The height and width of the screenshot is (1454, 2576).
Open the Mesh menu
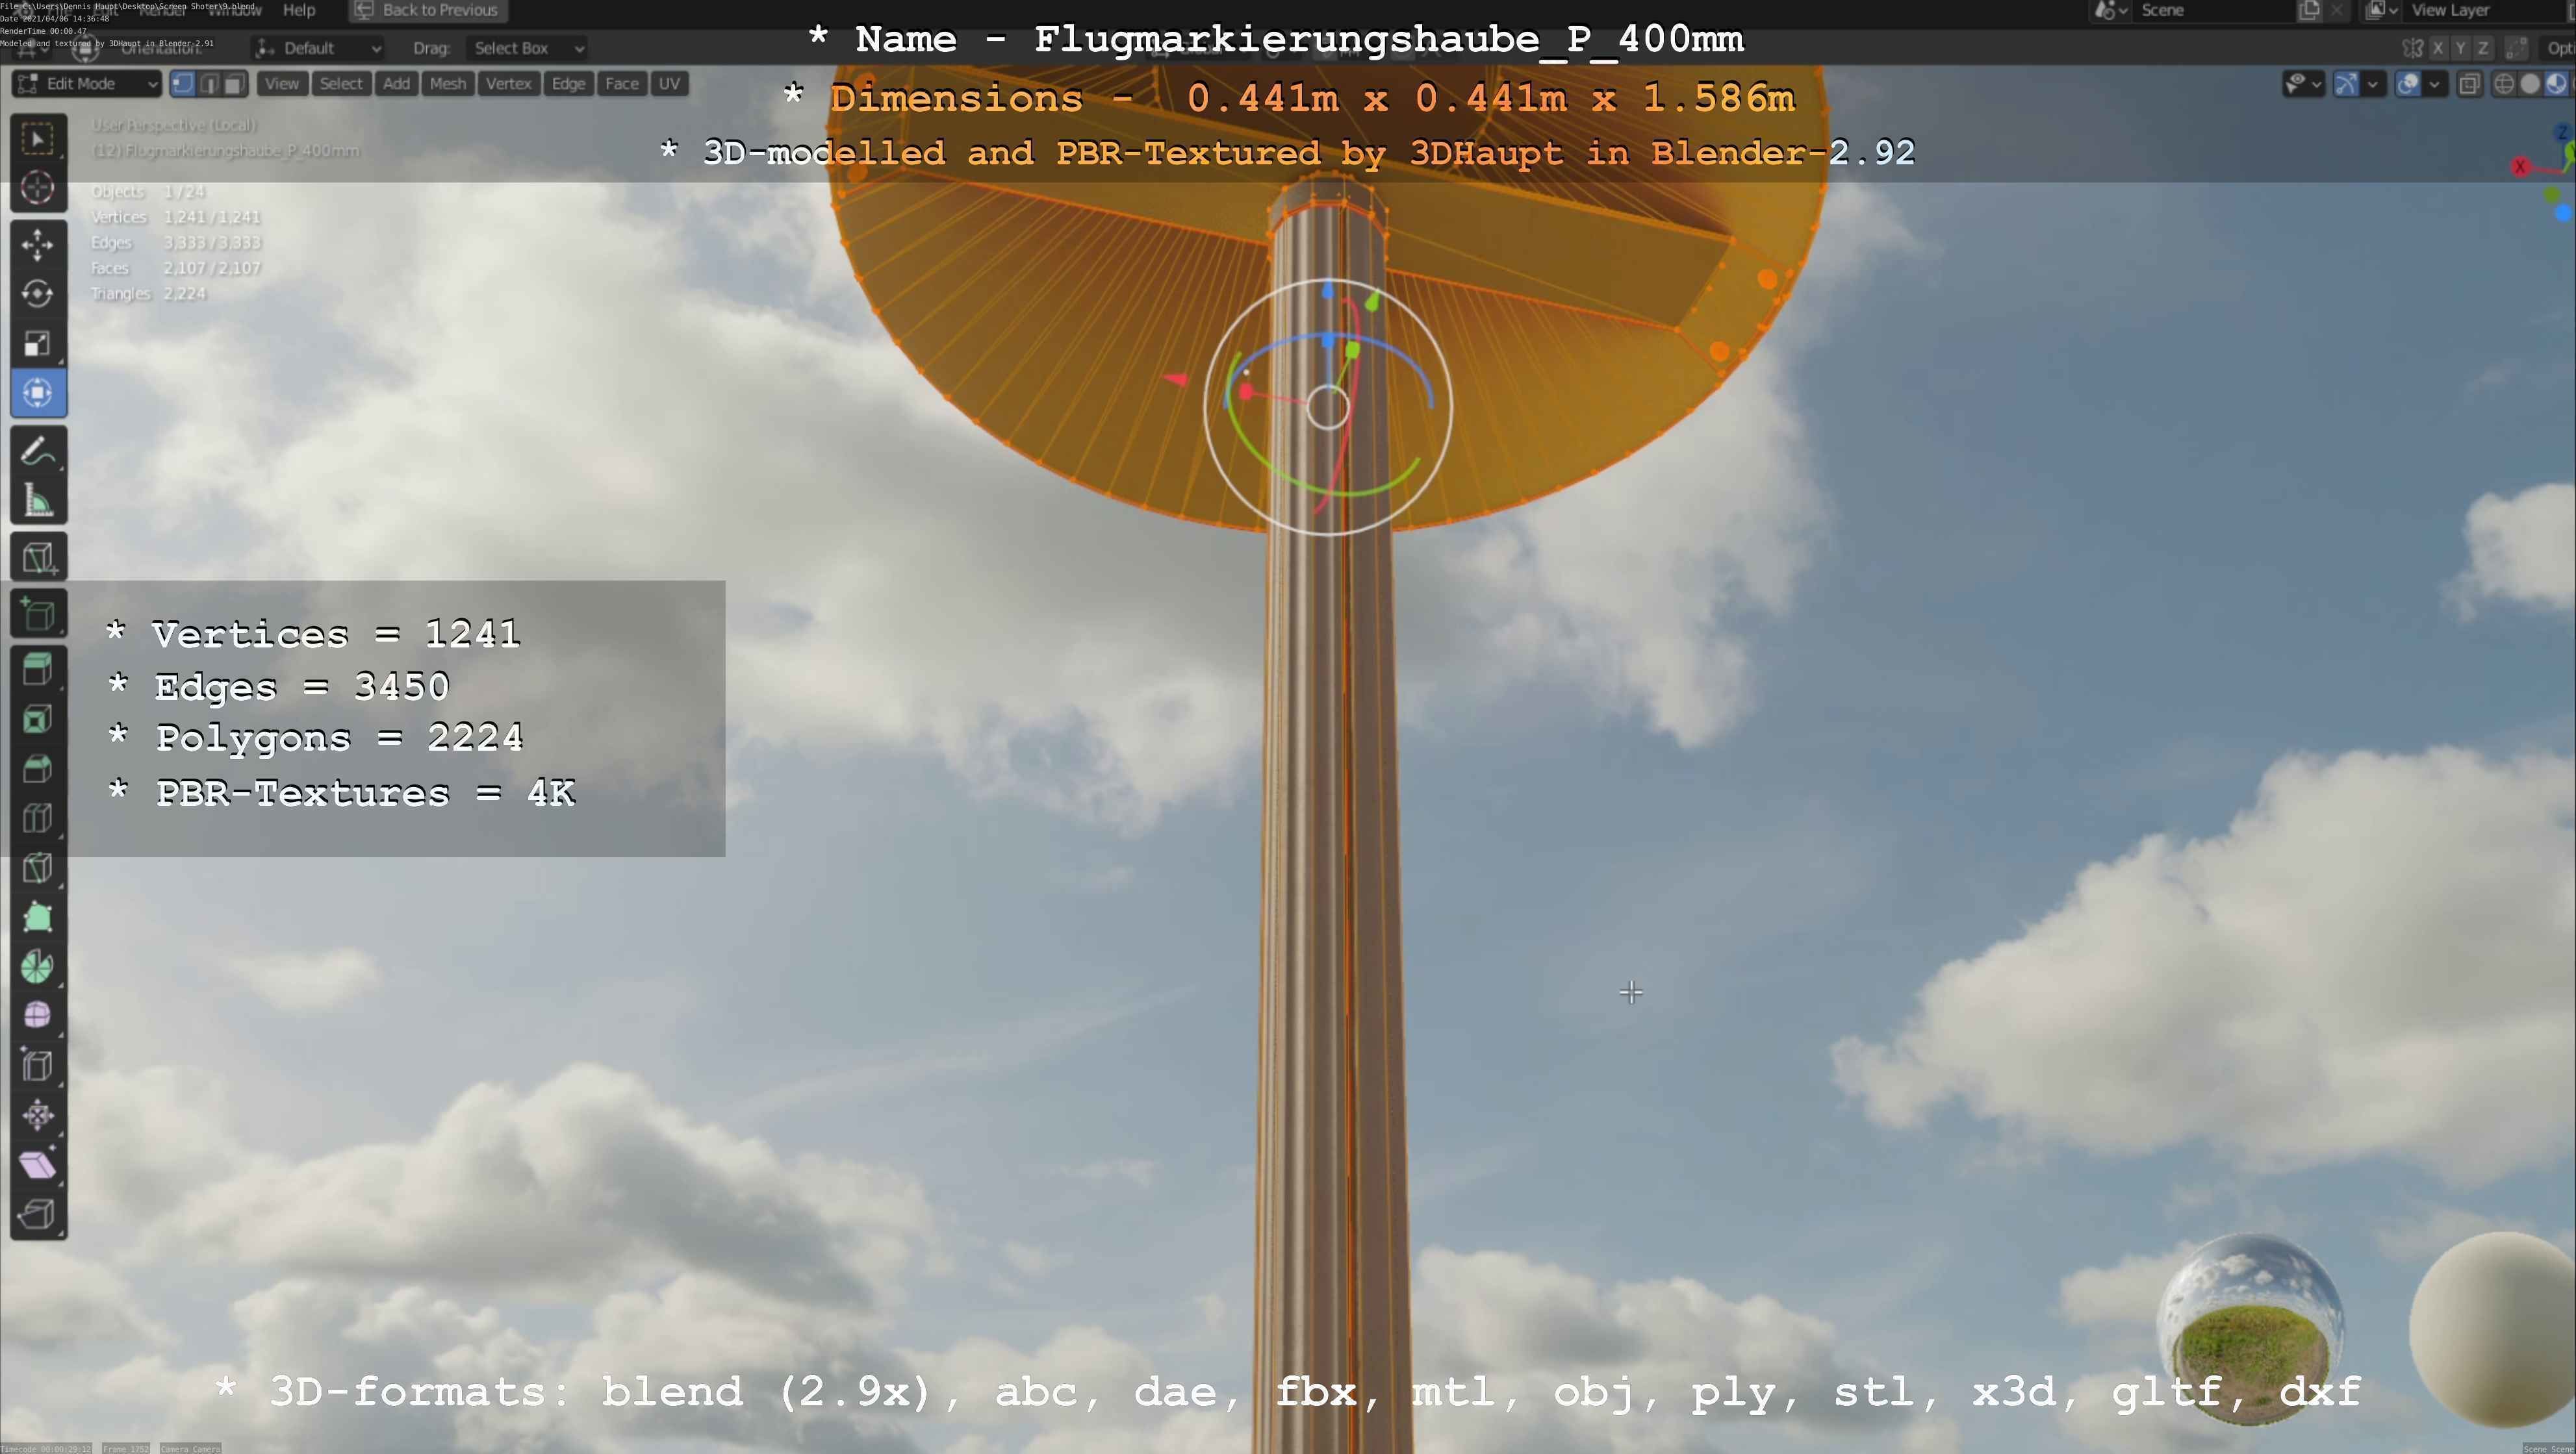(x=447, y=84)
